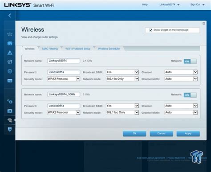The image size is (211, 172).
Task: Open 2.4 GHz Security mode dropdown
Action: click(x=64, y=79)
